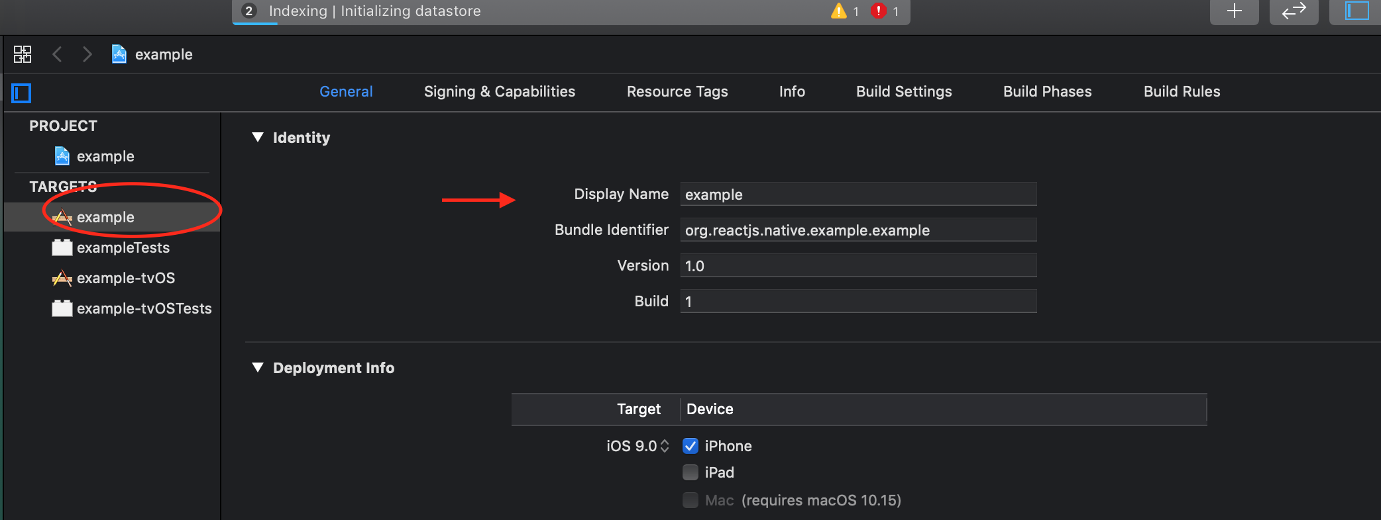Go back with the left chevron
The height and width of the screenshot is (520, 1381).
pos(58,54)
